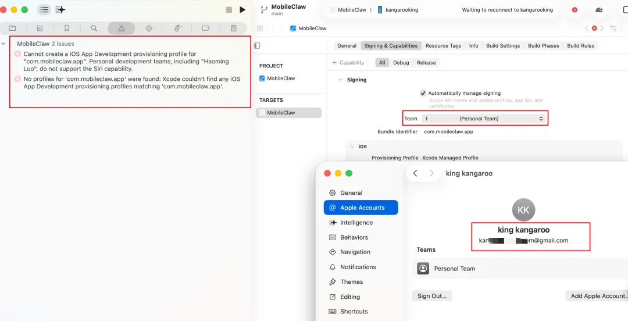The height and width of the screenshot is (321, 628).
Task: Select the All configuration filter
Action: (382, 63)
